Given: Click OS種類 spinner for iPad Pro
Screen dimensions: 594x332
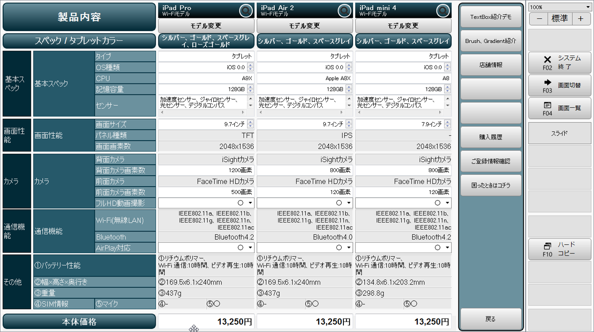Looking at the screenshot, I should coord(250,67).
